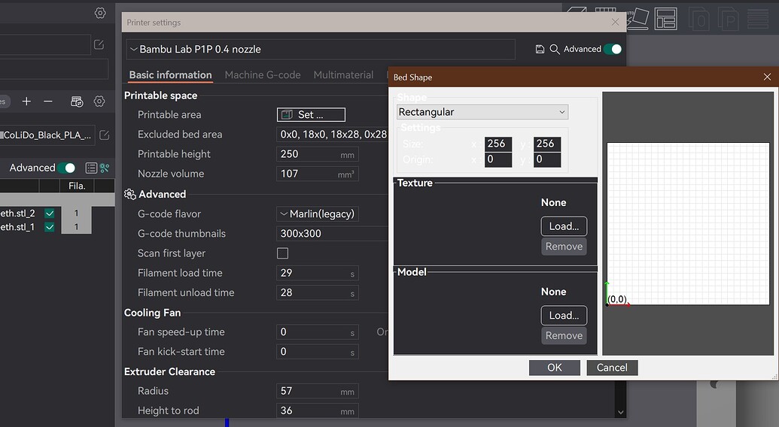779x427 pixels.
Task: Save the printer preset with disk icon
Action: point(540,49)
